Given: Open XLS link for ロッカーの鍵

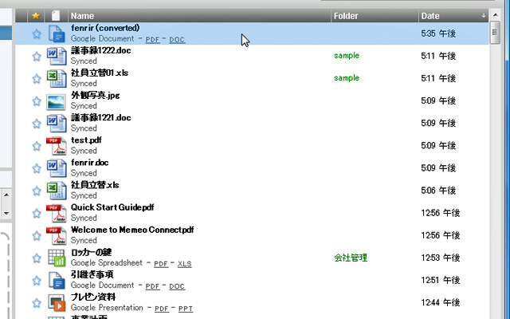Looking at the screenshot, I should [x=184, y=264].
